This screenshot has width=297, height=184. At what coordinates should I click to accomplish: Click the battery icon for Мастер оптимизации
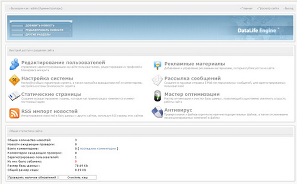point(157,96)
